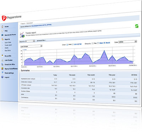Click the FAQ icon in sidebar
142x137 pixels.
click(2, 31)
